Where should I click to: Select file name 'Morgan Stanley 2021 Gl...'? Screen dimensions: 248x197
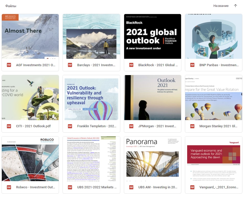(x=218, y=126)
